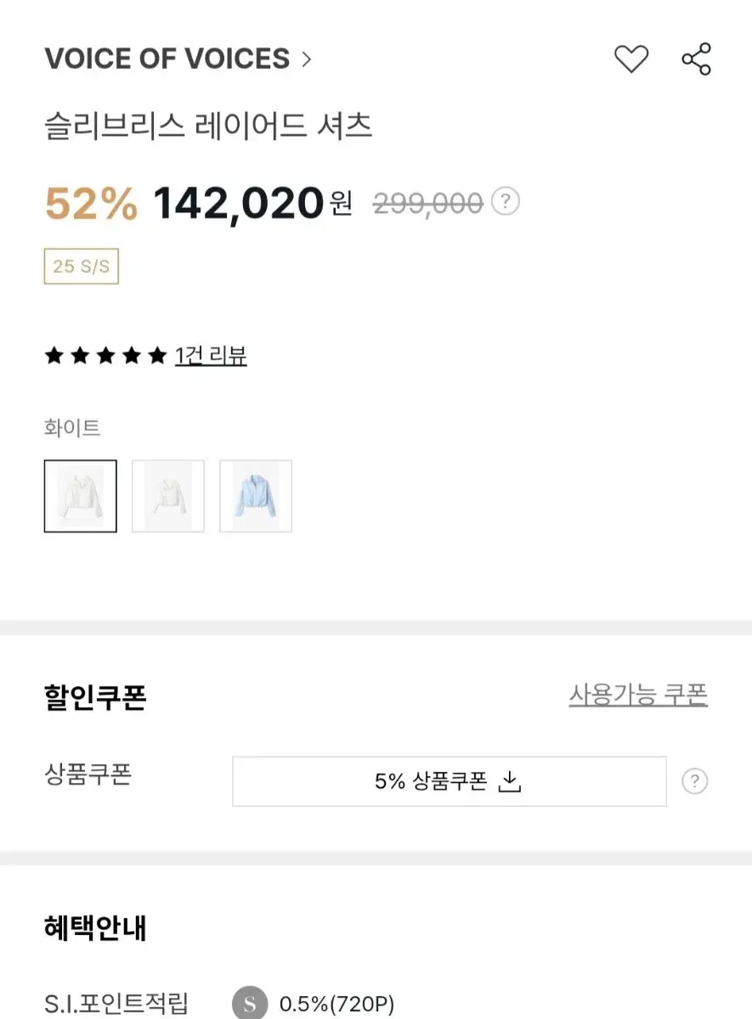Tap the 할인쿠폰 section heading
The image size is (752, 1019).
click(x=95, y=697)
